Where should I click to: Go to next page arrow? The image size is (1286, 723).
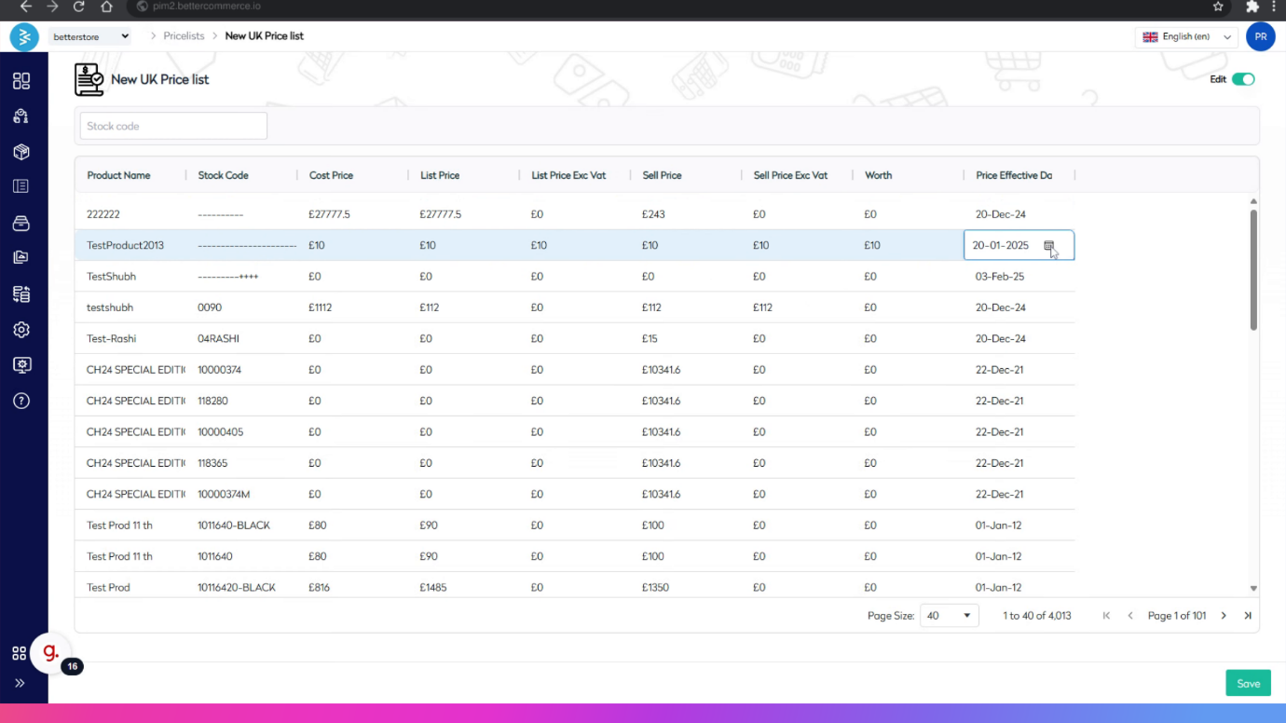pyautogui.click(x=1224, y=616)
